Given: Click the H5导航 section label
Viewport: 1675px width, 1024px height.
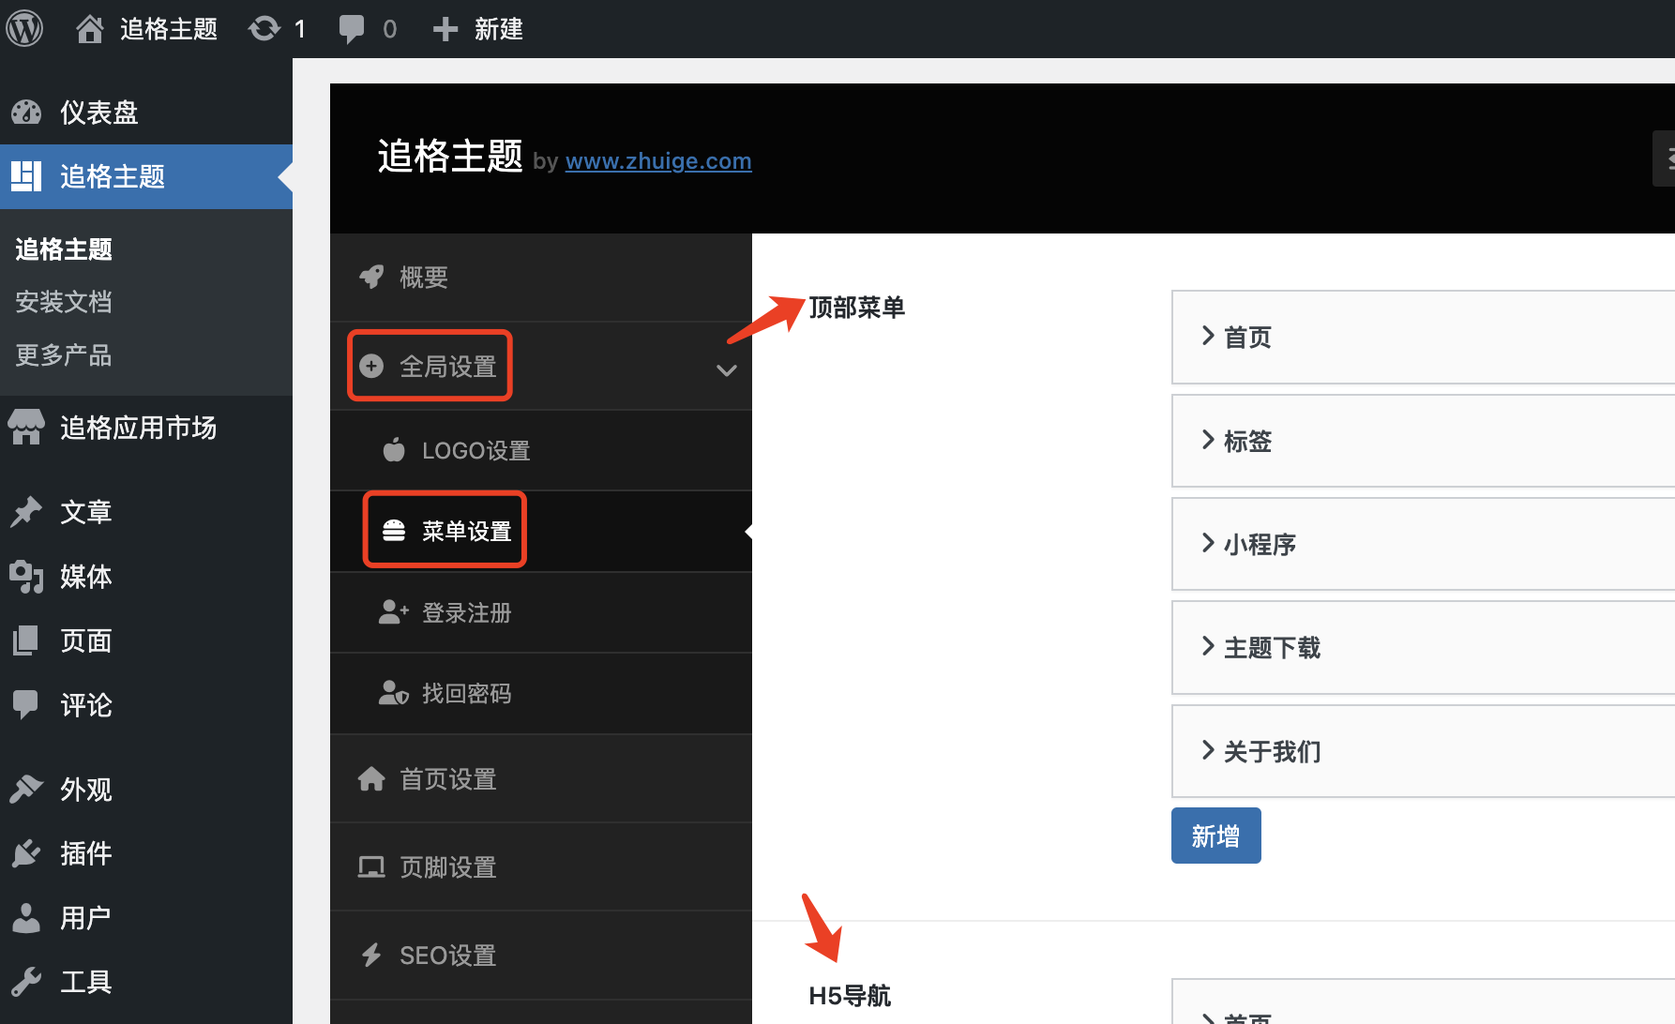Looking at the screenshot, I should click(x=850, y=996).
